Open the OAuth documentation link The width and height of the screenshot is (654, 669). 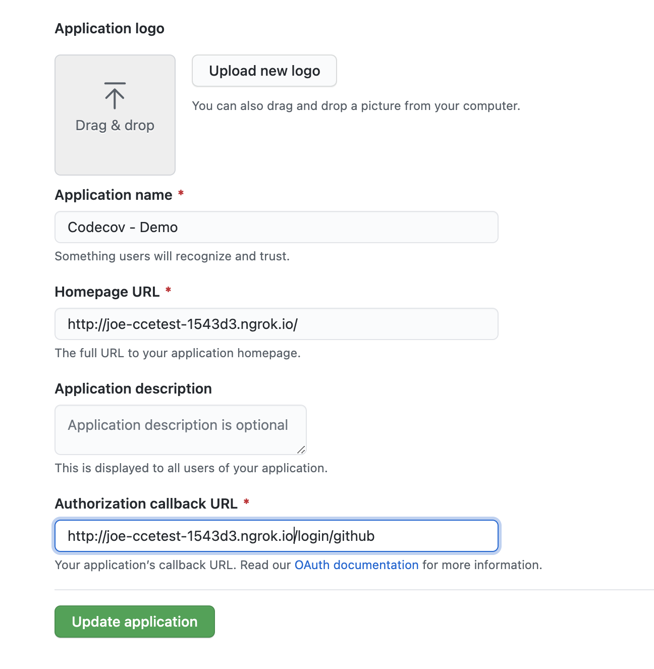pyautogui.click(x=356, y=565)
